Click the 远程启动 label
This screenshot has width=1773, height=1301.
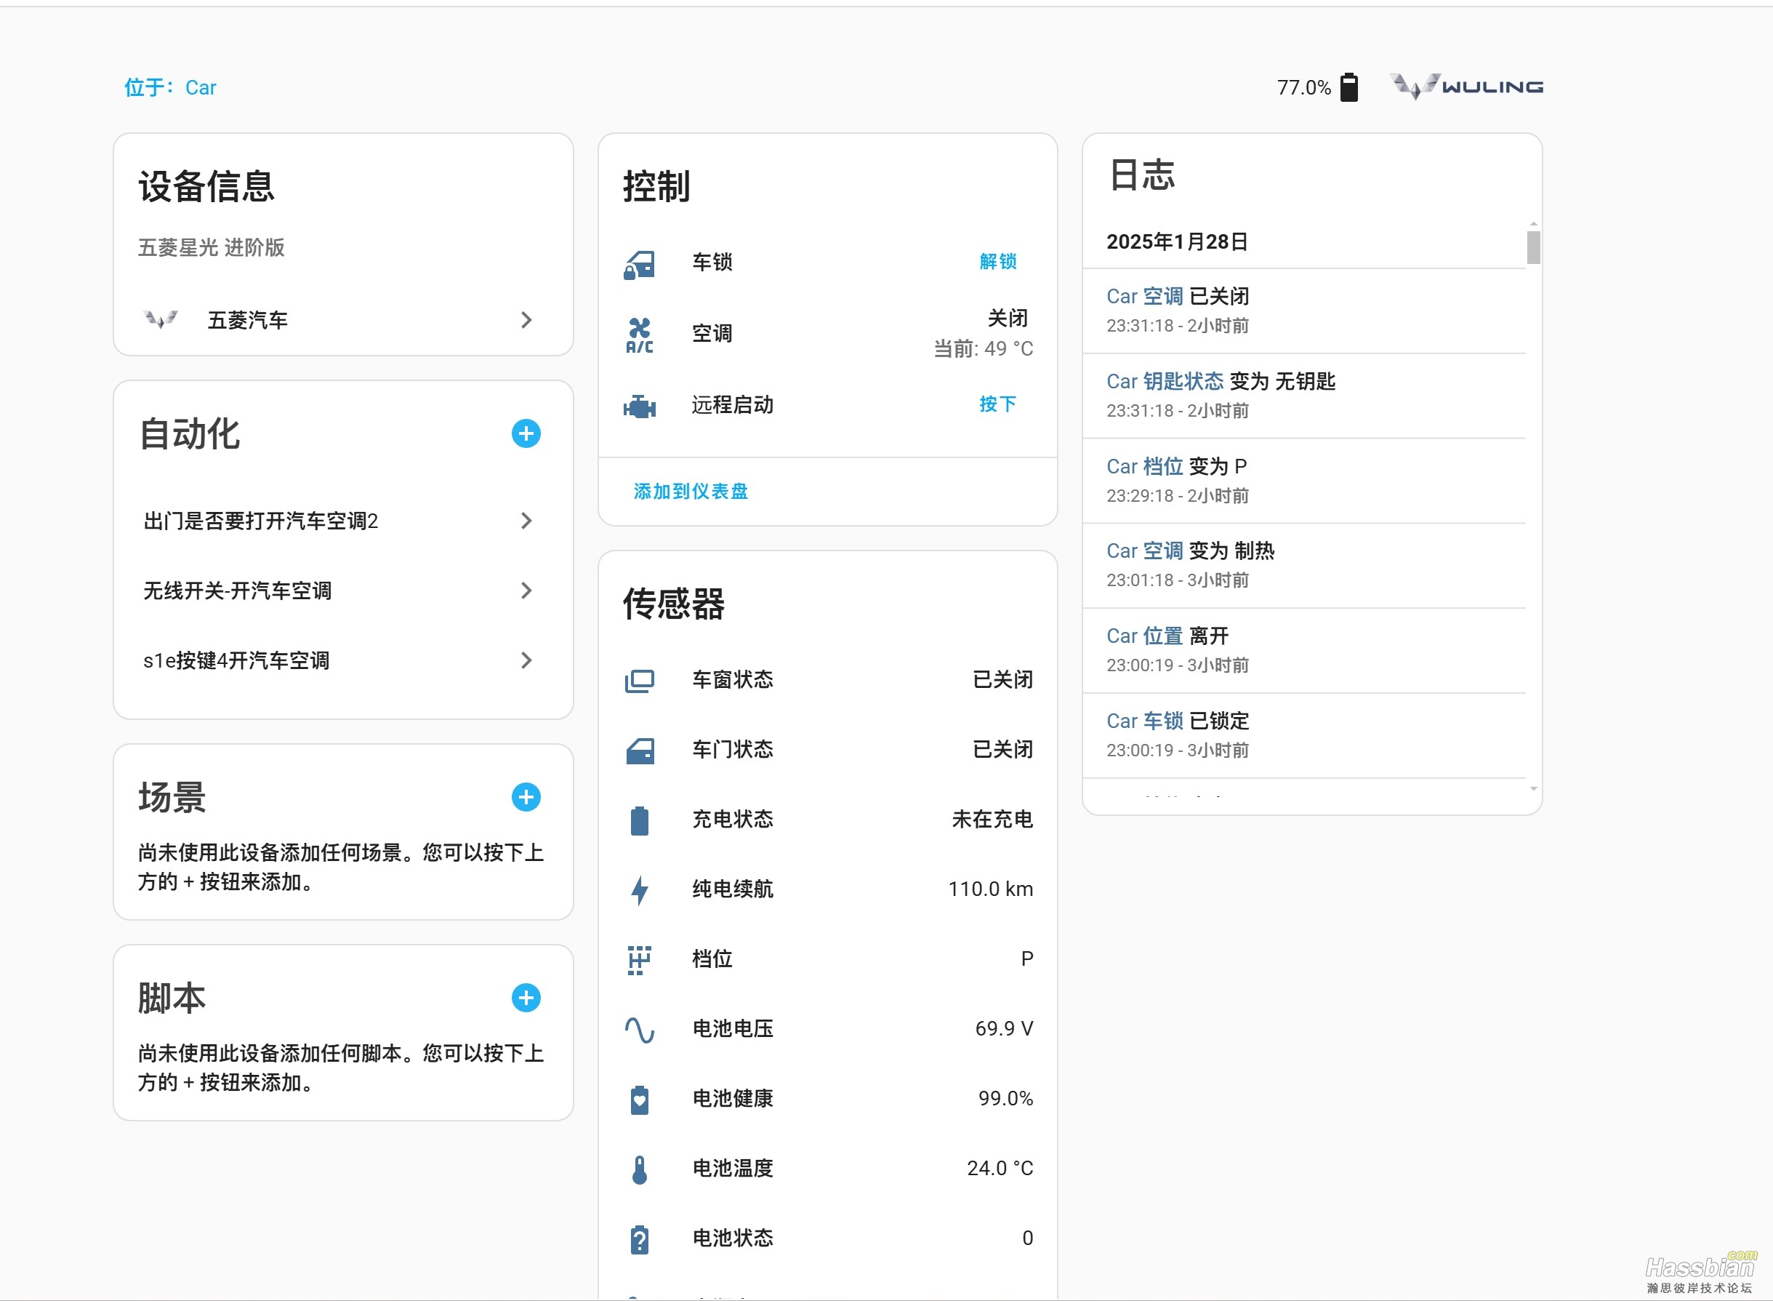tap(732, 405)
